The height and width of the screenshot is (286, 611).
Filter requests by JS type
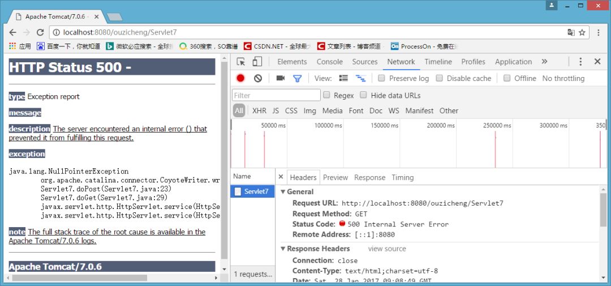pos(276,111)
